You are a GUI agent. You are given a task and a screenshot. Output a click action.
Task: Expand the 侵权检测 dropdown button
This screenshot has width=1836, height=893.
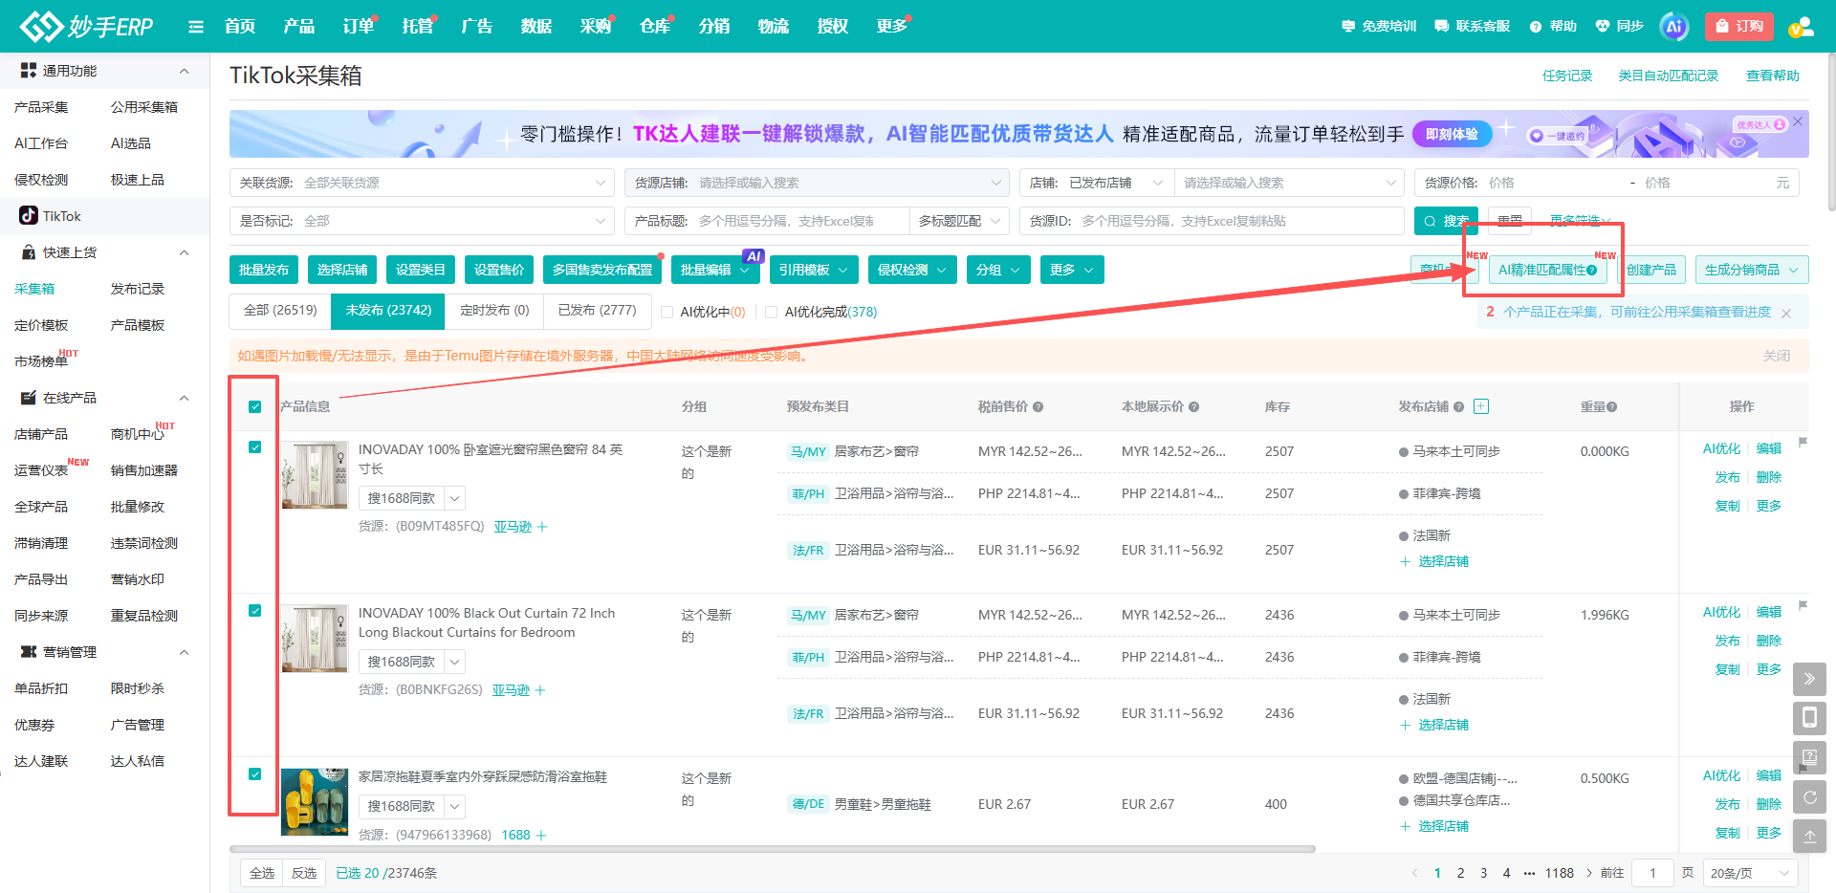coord(912,270)
